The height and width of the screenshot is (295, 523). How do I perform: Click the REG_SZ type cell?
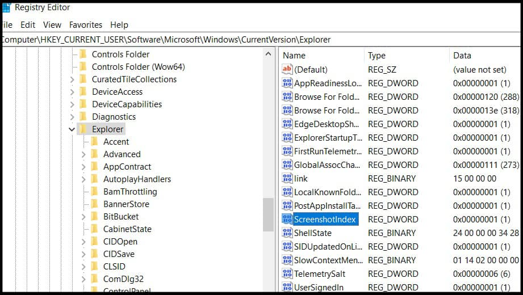[x=382, y=69]
